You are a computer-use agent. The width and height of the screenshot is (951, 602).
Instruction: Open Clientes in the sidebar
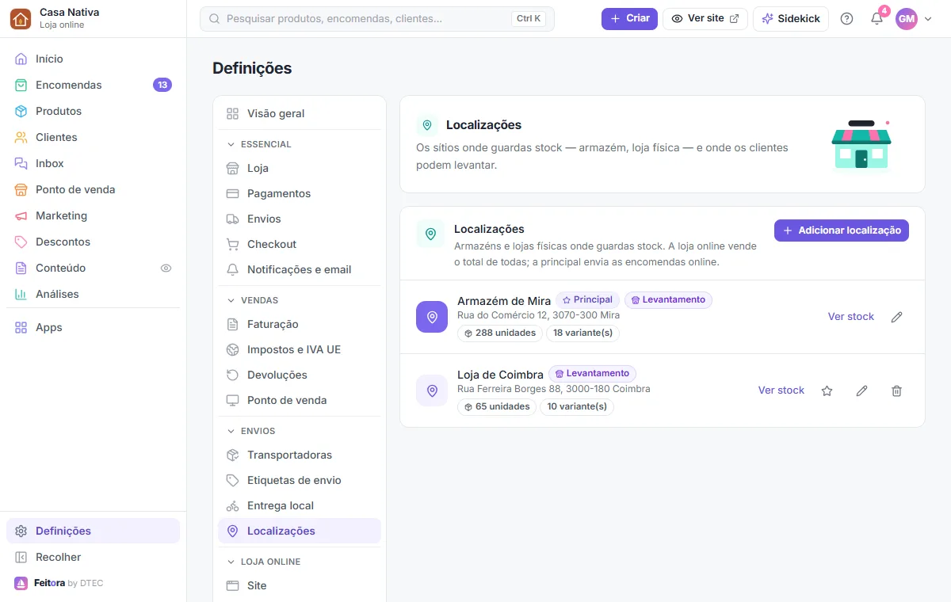(94, 137)
